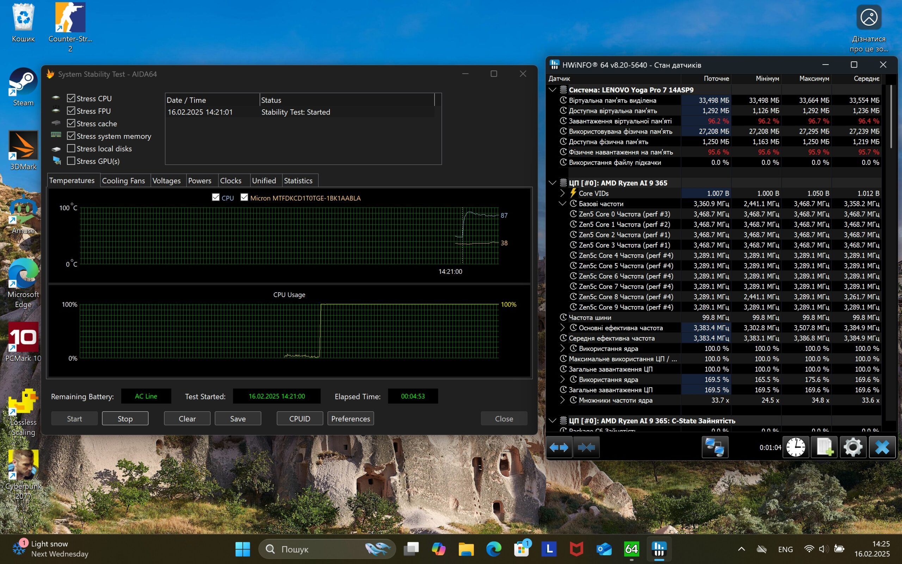Viewport: 902px width, 564px height.
Task: Expand the Core VIDs sensor group
Action: pos(562,193)
